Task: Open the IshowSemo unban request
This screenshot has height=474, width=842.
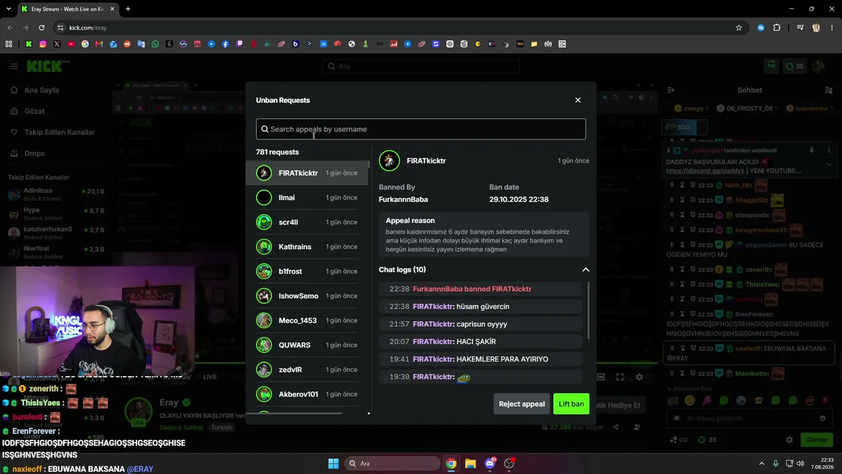Action: [x=307, y=296]
